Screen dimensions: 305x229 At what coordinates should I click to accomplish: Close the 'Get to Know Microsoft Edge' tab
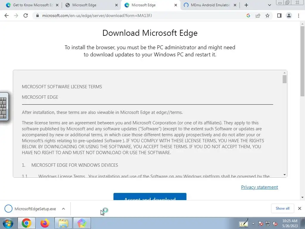[x=57, y=5]
